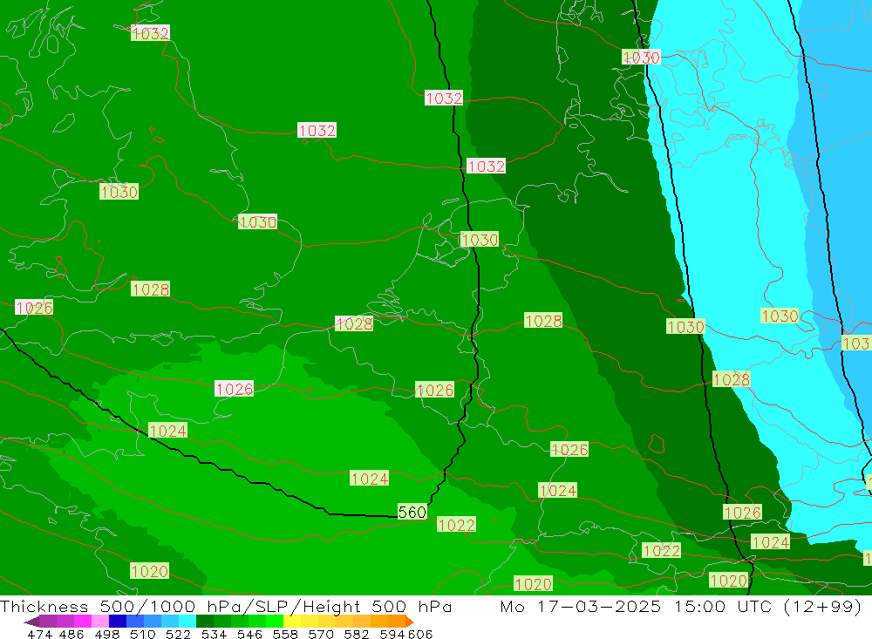Click the bright magenta legend swatch
This screenshot has height=639, width=872.
coord(83,621)
